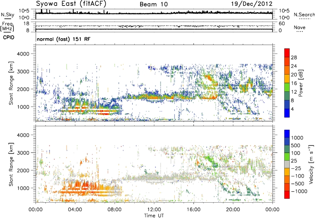Viewport: 315px width, 218px height.
Task: Click the 'N.Sky' legend label
Action: pos(7,15)
